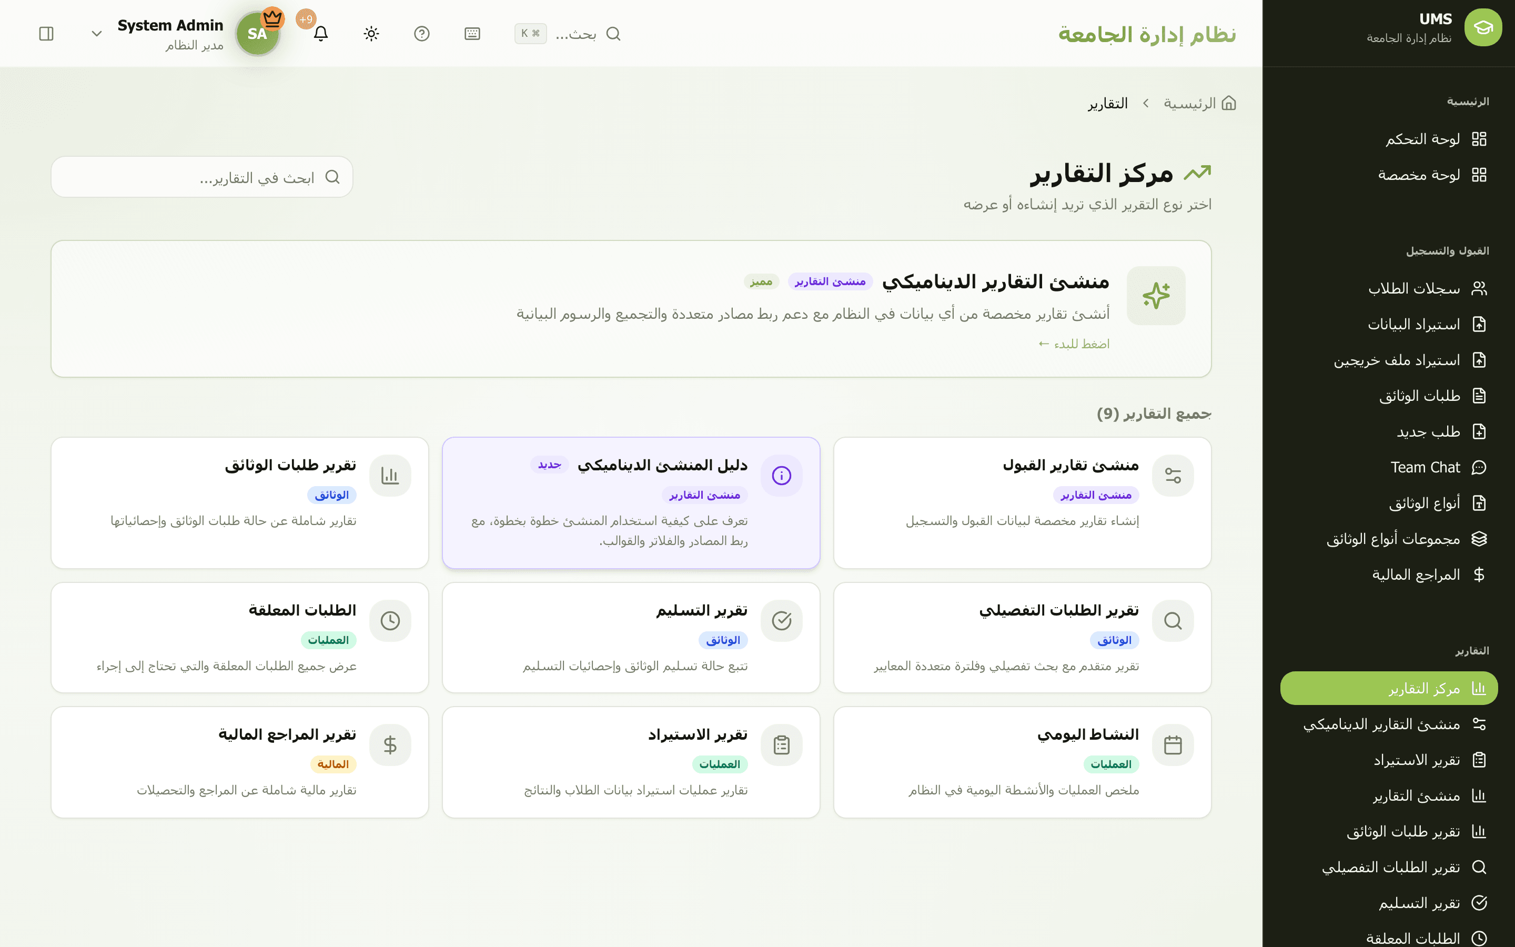Open the notifications bell
Screen dimensions: 1515x947
320,34
